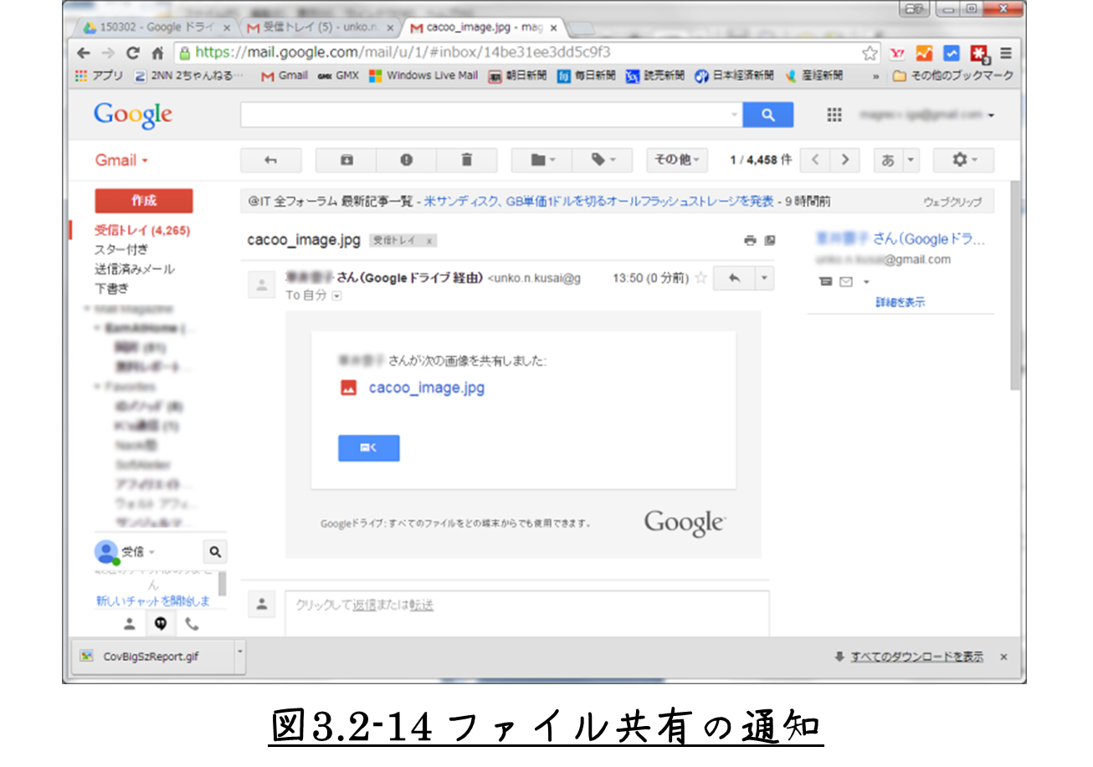Expand the reply more-options arrow

764,278
